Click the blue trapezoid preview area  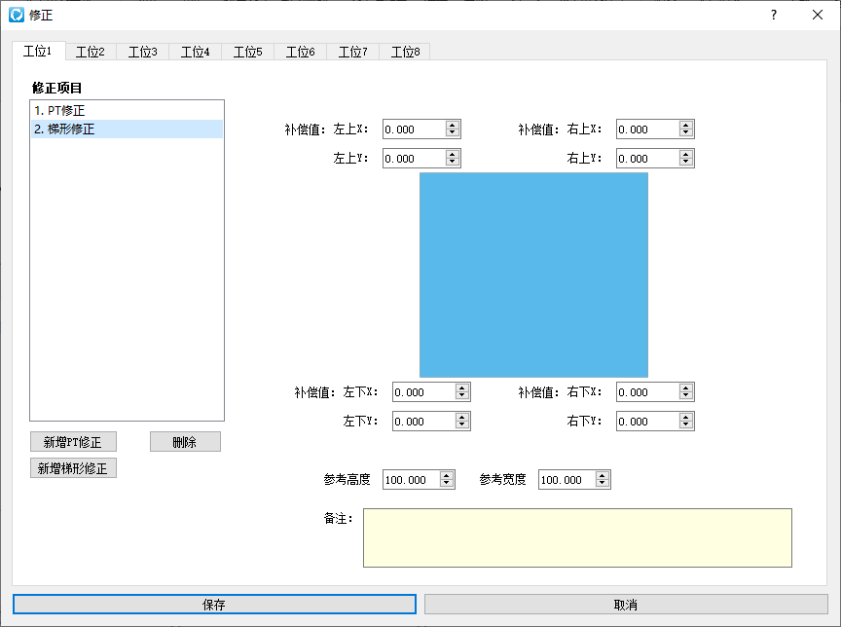(x=533, y=275)
